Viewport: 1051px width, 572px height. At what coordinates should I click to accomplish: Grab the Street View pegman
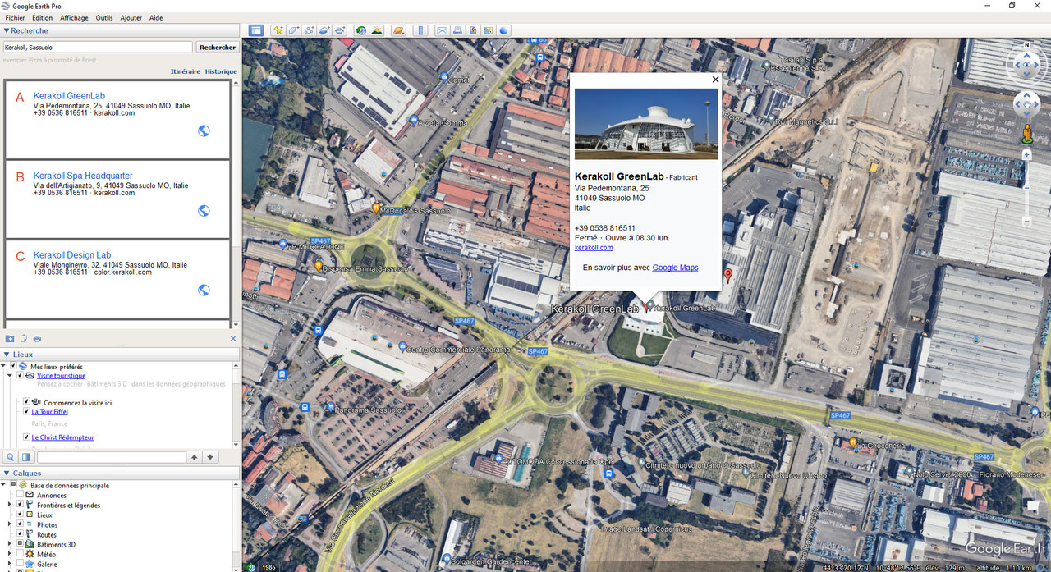tap(1026, 135)
